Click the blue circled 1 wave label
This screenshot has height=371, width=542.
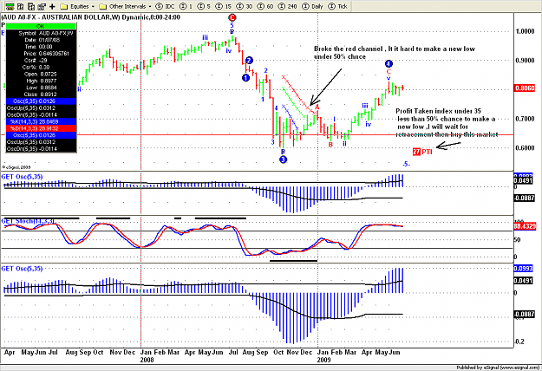[x=245, y=78]
